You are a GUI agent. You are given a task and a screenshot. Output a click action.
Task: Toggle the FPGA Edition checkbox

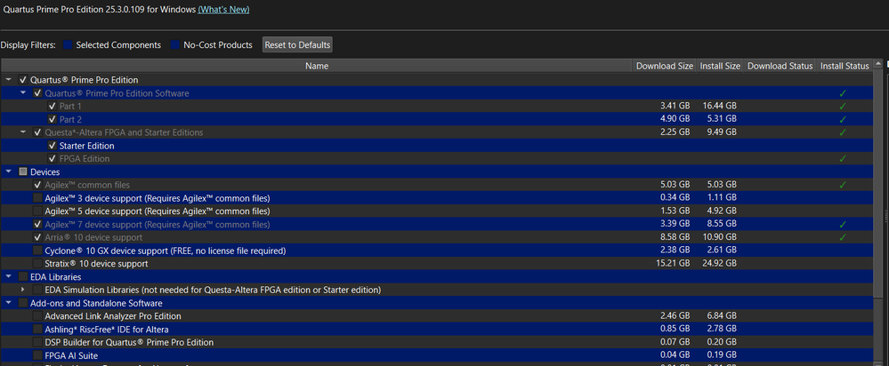53,159
